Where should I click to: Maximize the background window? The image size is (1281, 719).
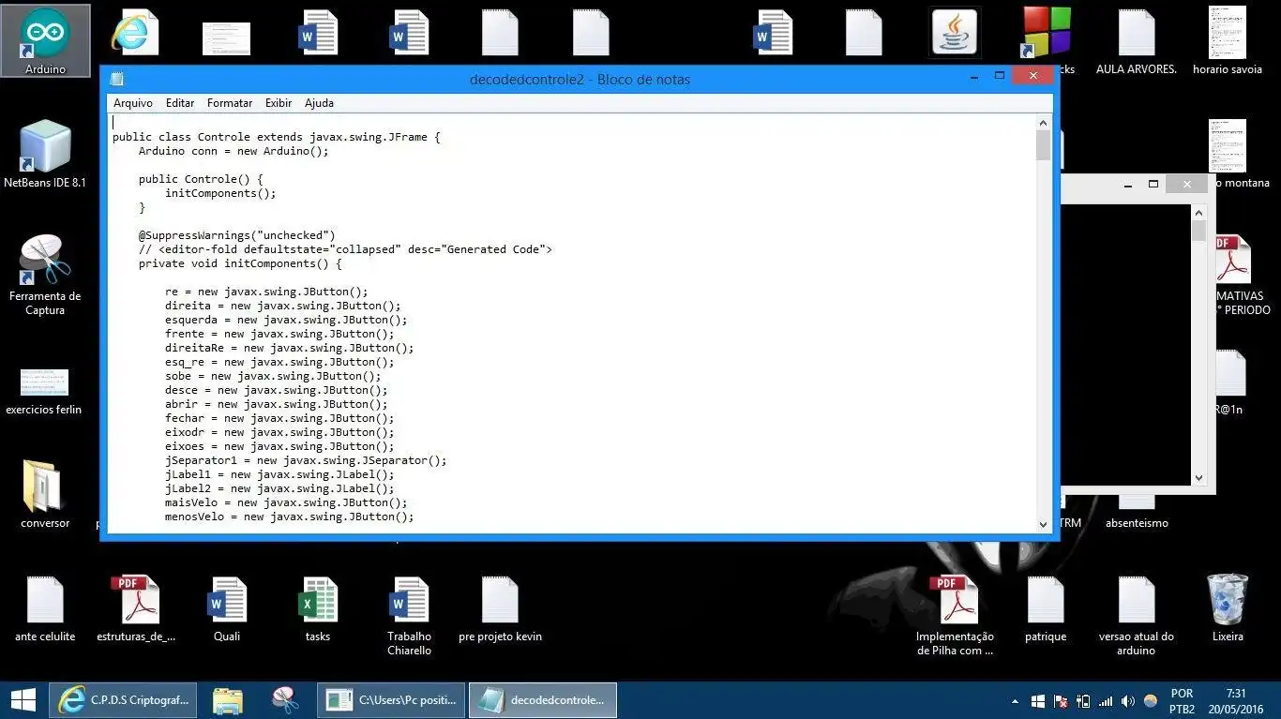(1153, 185)
